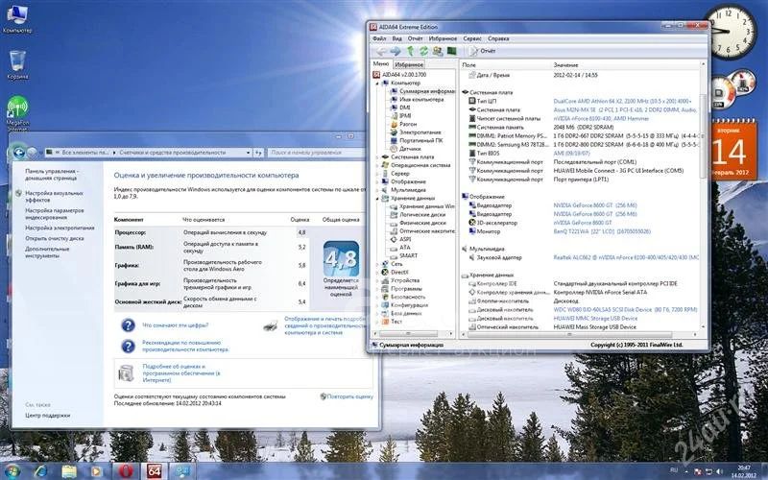Expand Системная плата node in AIDA64 tree
This screenshot has height=480, width=768.
[377, 157]
